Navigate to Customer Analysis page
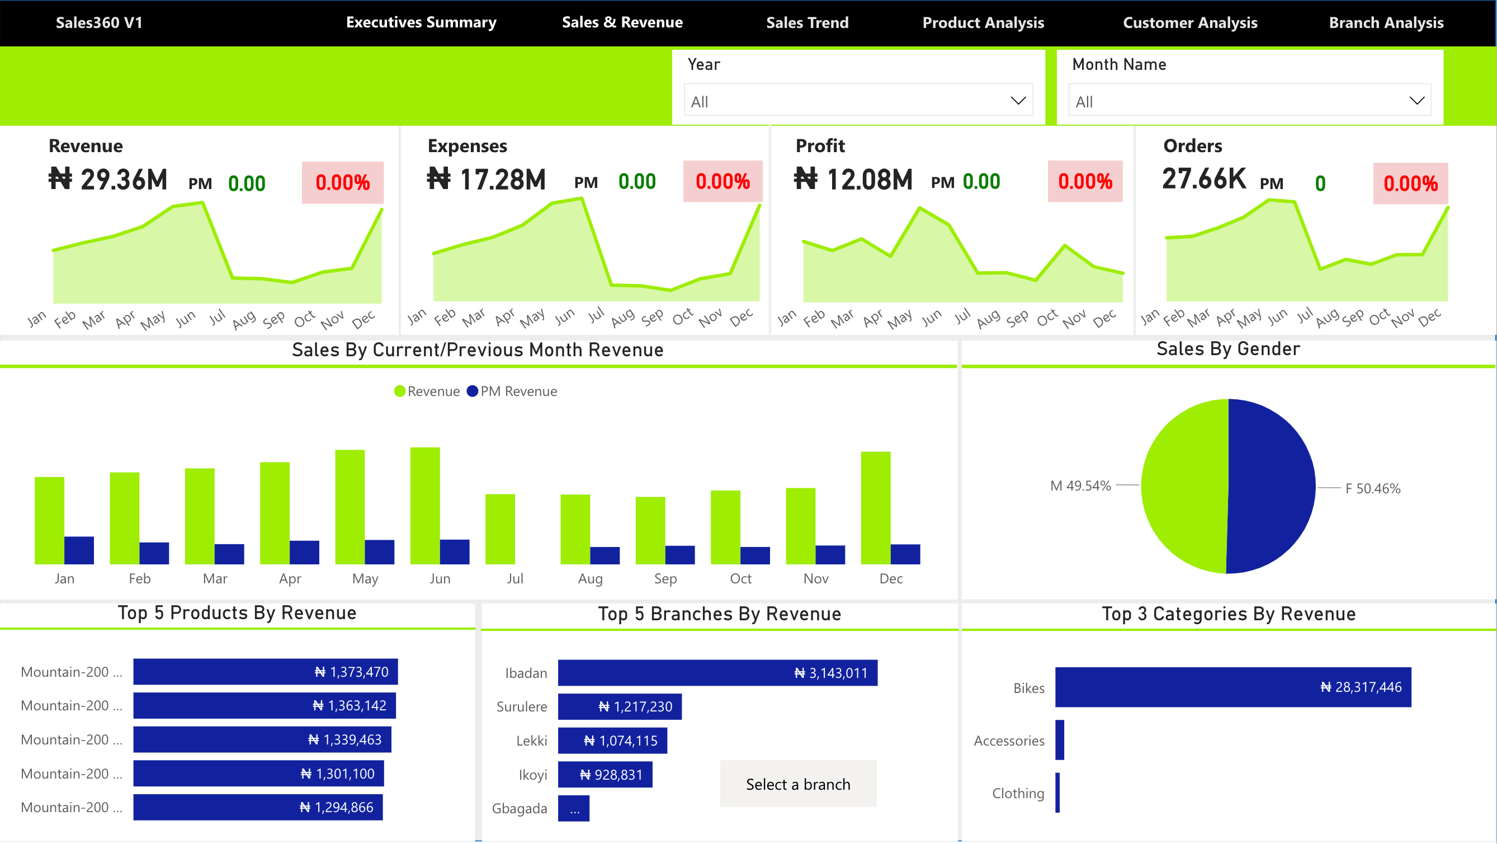The image size is (1497, 844). [x=1189, y=23]
